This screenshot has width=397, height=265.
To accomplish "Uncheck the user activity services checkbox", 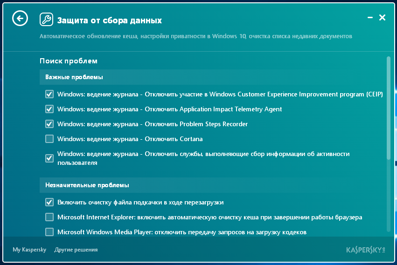I will tap(49, 158).
